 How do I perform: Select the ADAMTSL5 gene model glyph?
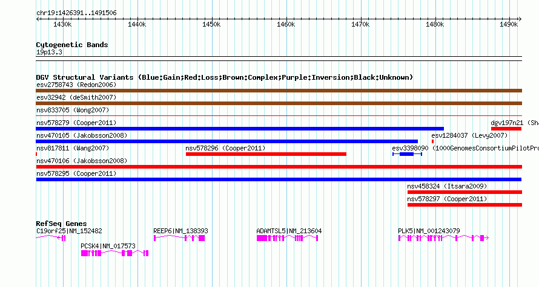tap(288, 238)
